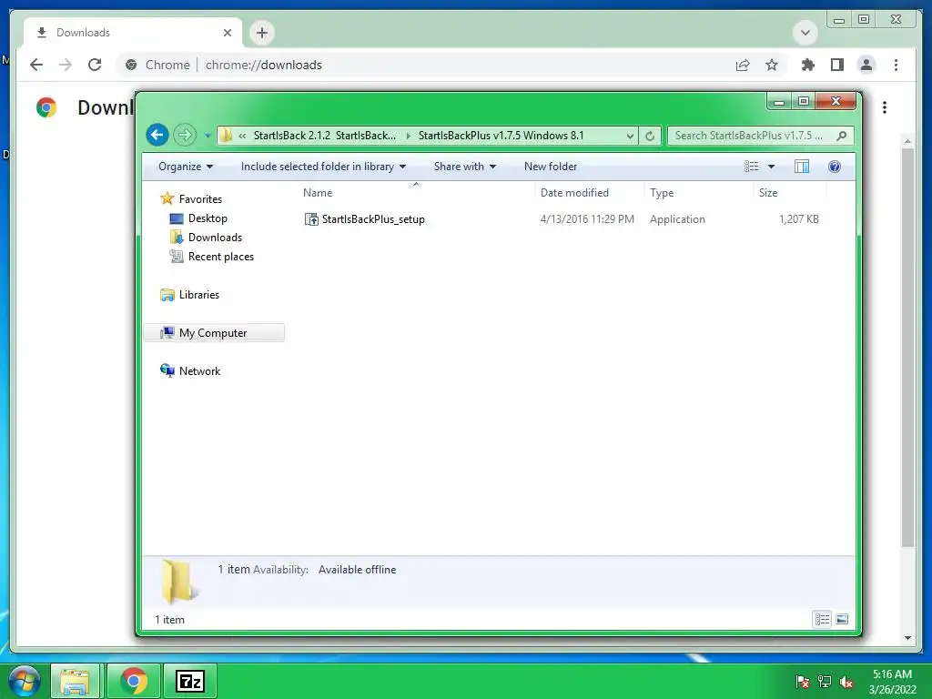The height and width of the screenshot is (699, 932).
Task: Switch to large icons view in status bar
Action: coord(842,619)
